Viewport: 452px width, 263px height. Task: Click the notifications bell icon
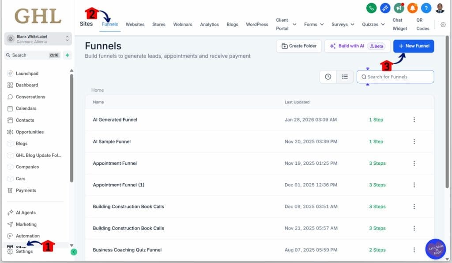[x=412, y=8]
